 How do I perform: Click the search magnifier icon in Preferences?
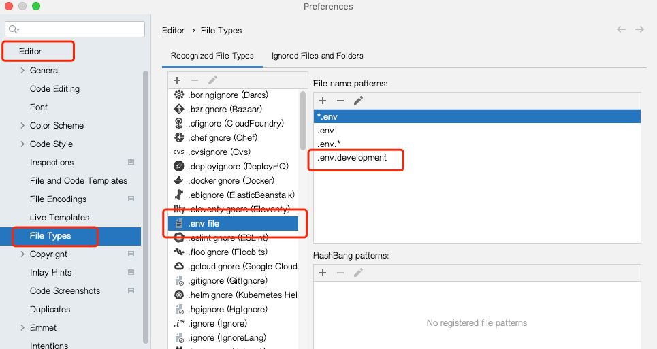coord(14,29)
